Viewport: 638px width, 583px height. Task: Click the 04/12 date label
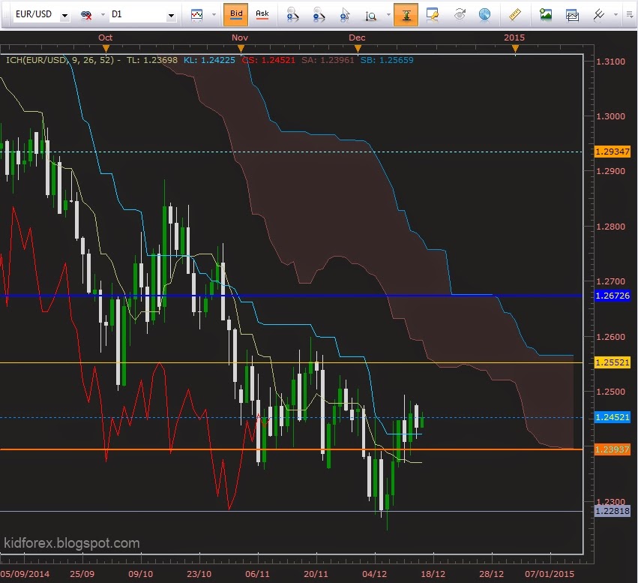(x=375, y=574)
